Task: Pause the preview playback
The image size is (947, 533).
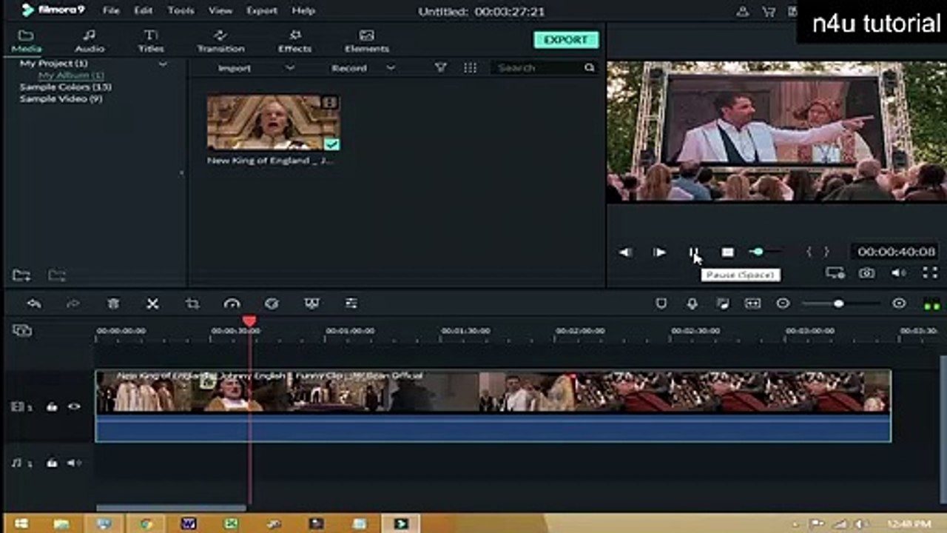Action: [x=693, y=252]
